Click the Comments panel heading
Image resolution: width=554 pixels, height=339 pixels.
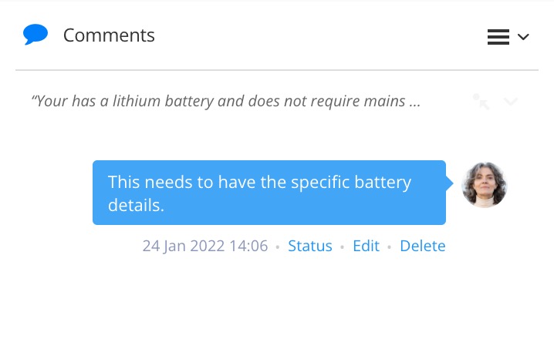[109, 35]
